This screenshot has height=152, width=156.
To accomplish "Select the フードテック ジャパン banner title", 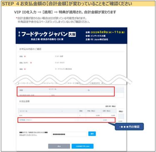I will coord(45,34).
